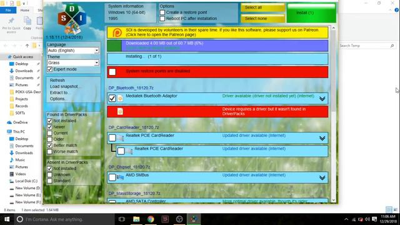Enable Reboot PC after installation
The image size is (400, 225).
tap(162, 18)
